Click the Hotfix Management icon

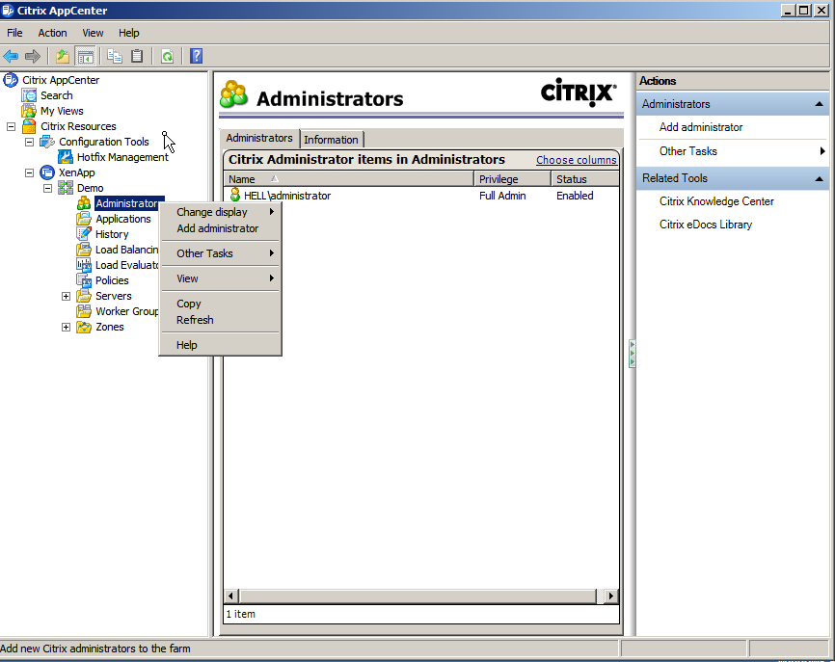[65, 157]
